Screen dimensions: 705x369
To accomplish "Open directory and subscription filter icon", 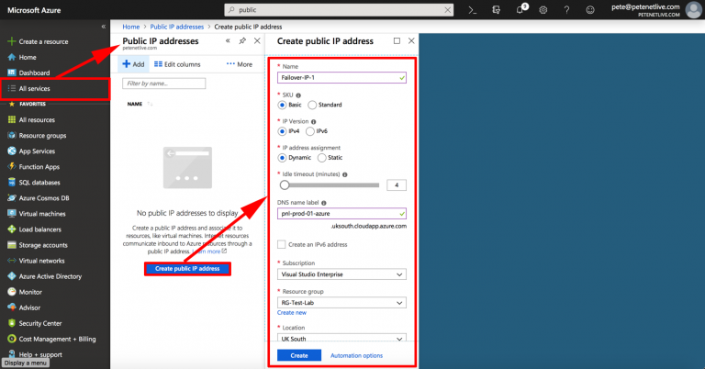I will [497, 10].
